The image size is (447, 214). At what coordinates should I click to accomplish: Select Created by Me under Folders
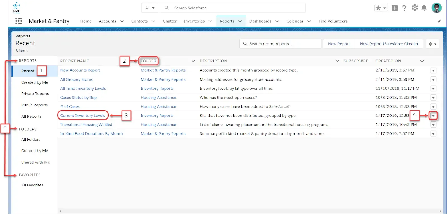(35, 151)
